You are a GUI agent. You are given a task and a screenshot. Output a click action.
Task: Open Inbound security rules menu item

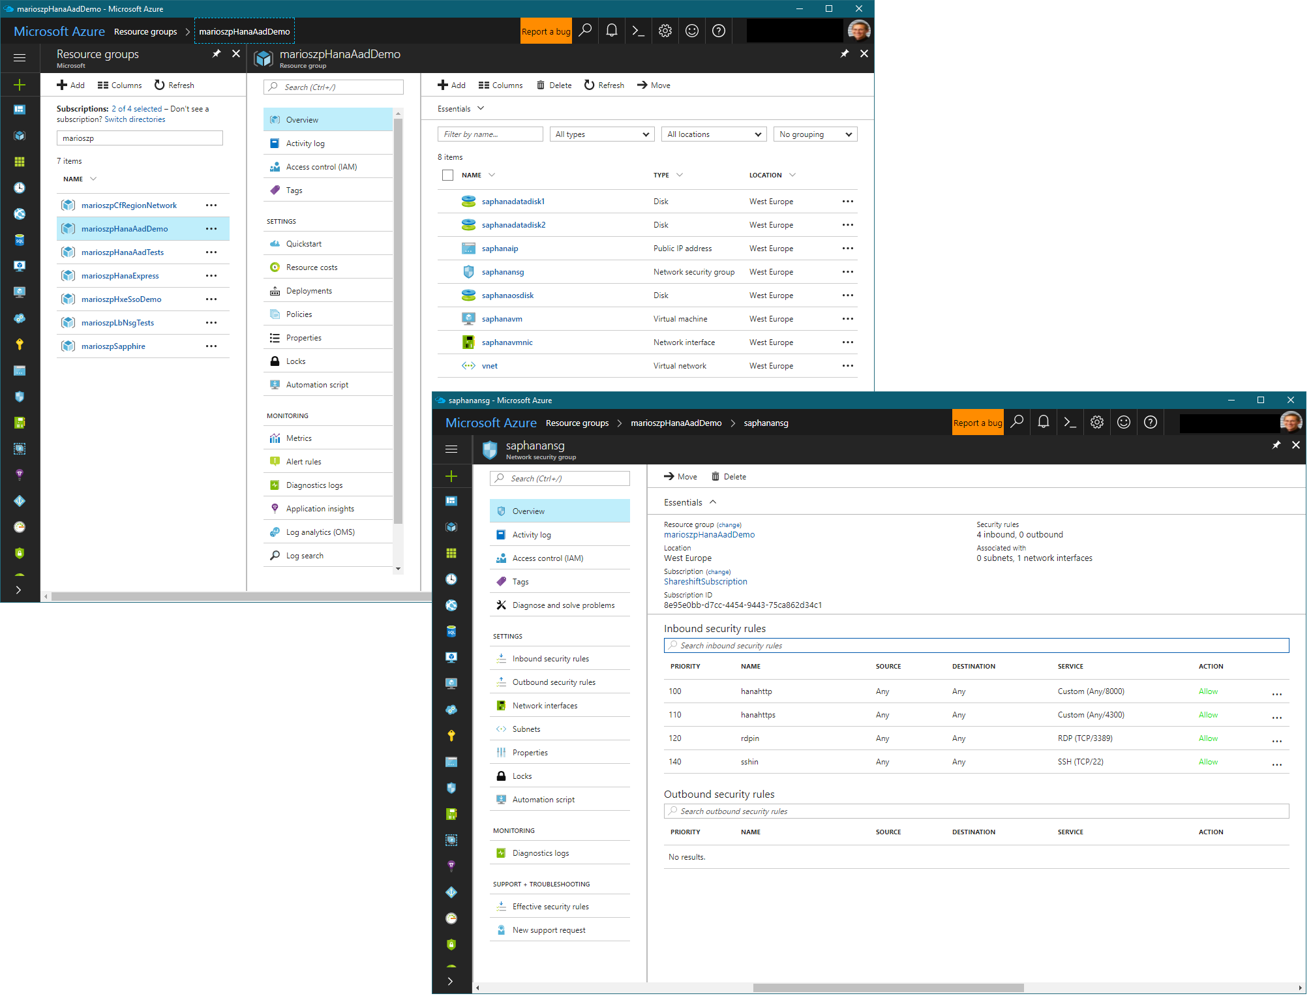(x=550, y=659)
